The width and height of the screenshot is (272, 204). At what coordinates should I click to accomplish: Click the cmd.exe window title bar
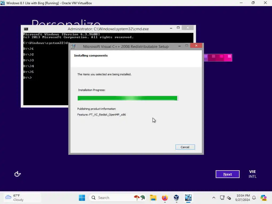(108, 29)
